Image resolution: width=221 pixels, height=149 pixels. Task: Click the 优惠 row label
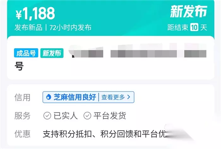click(x=22, y=134)
